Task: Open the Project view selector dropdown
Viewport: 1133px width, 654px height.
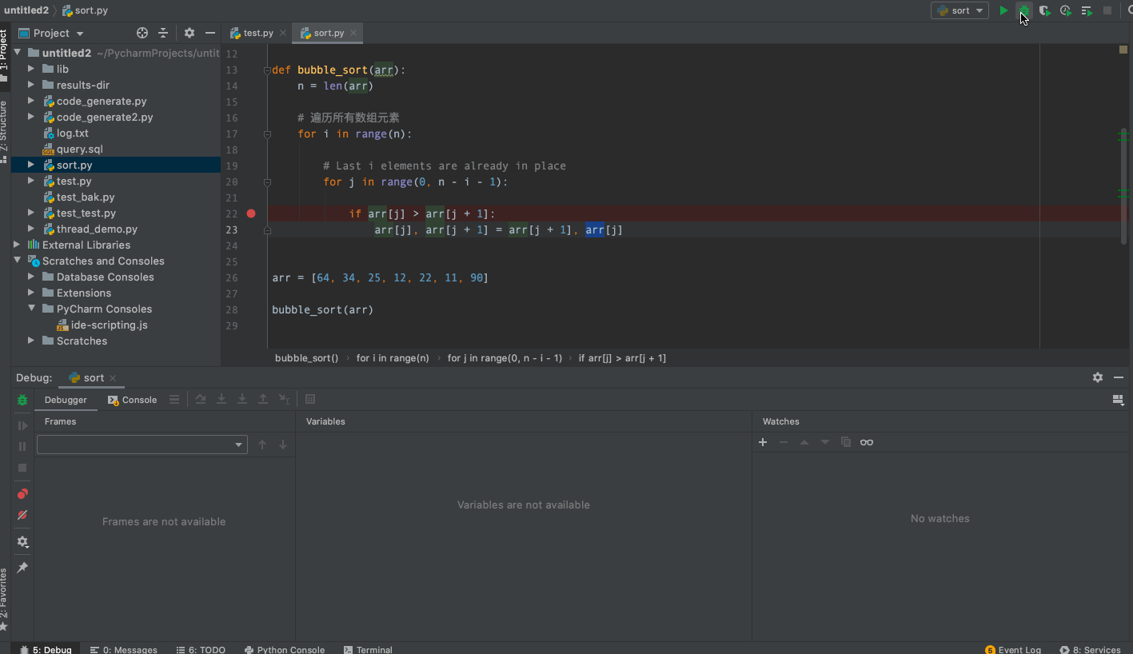Action: pos(51,33)
